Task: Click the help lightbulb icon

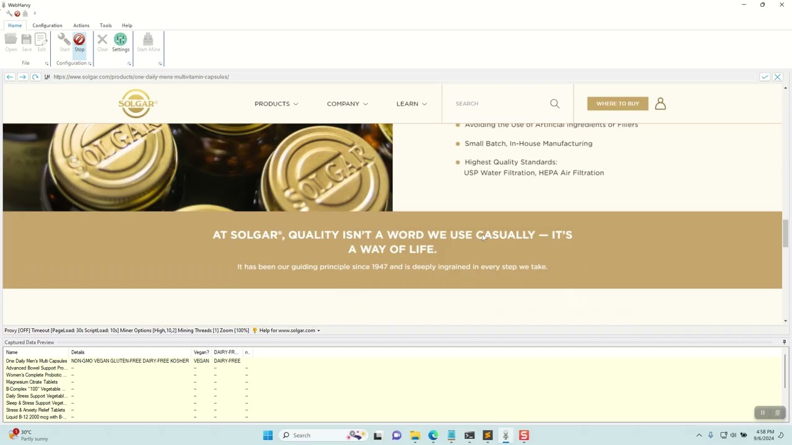Action: [x=254, y=331]
